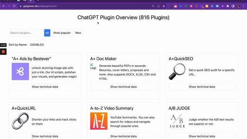247x139 pixels.
Task: Click the padlock site info icon
Action: pyautogui.click(x=20, y=6)
